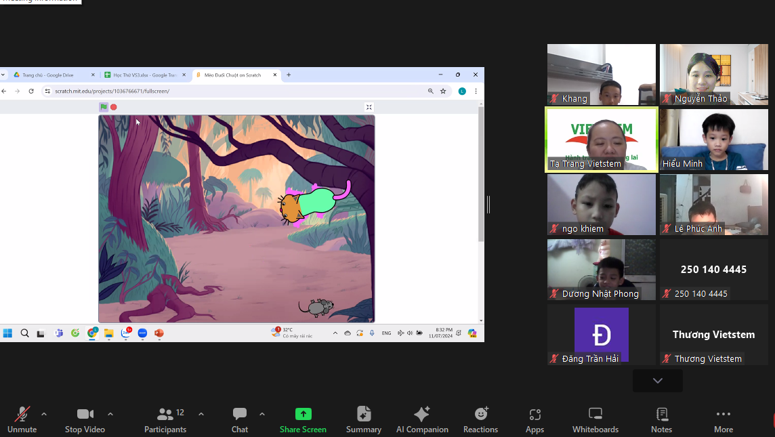Screen dimensions: 775x437
Task: Select ngo khiem's video tile
Action: coord(602,204)
